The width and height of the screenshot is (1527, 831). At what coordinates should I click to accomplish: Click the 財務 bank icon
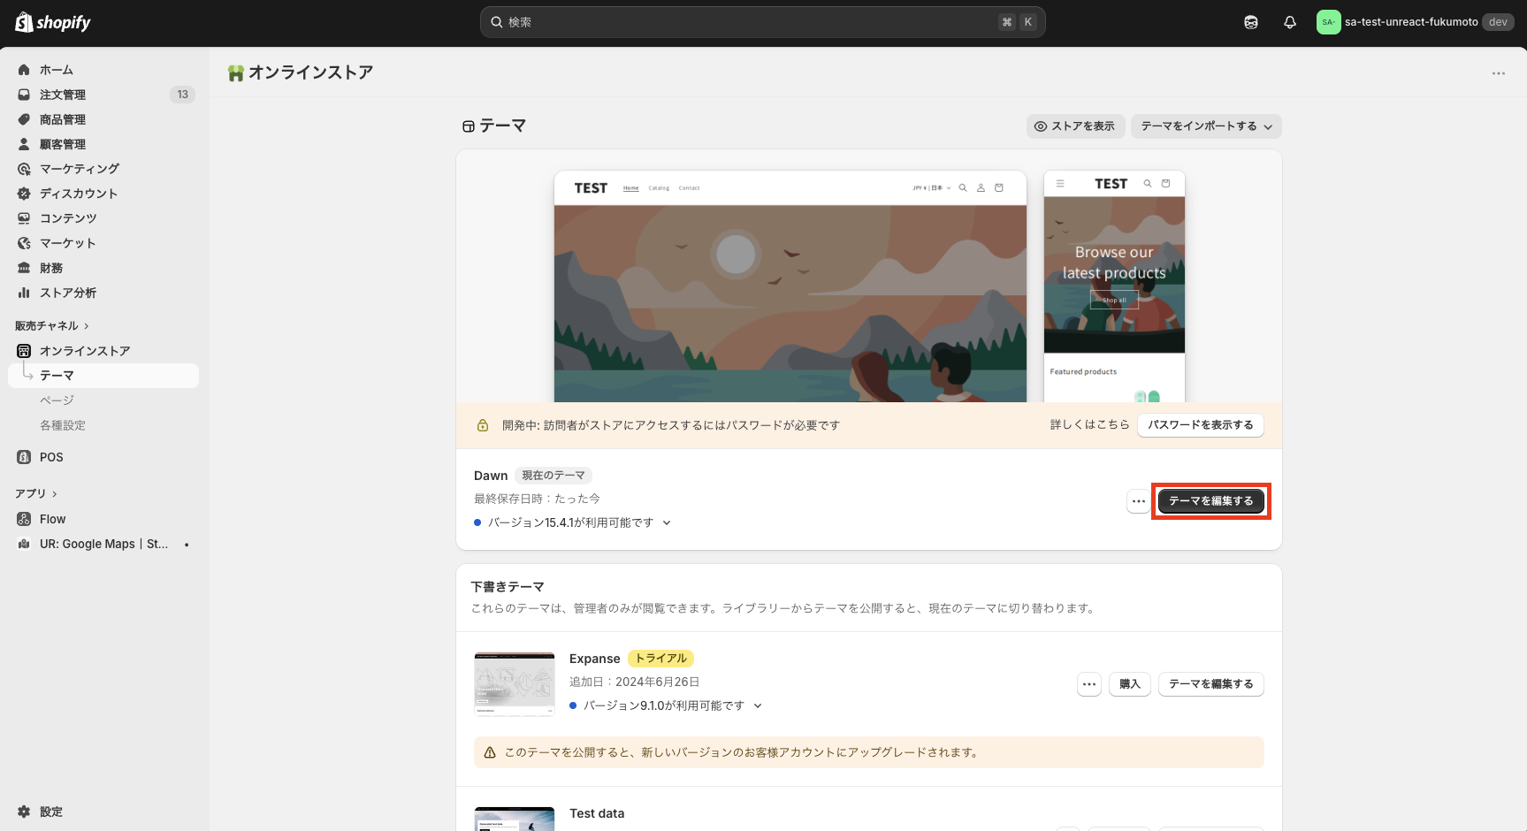(x=24, y=268)
